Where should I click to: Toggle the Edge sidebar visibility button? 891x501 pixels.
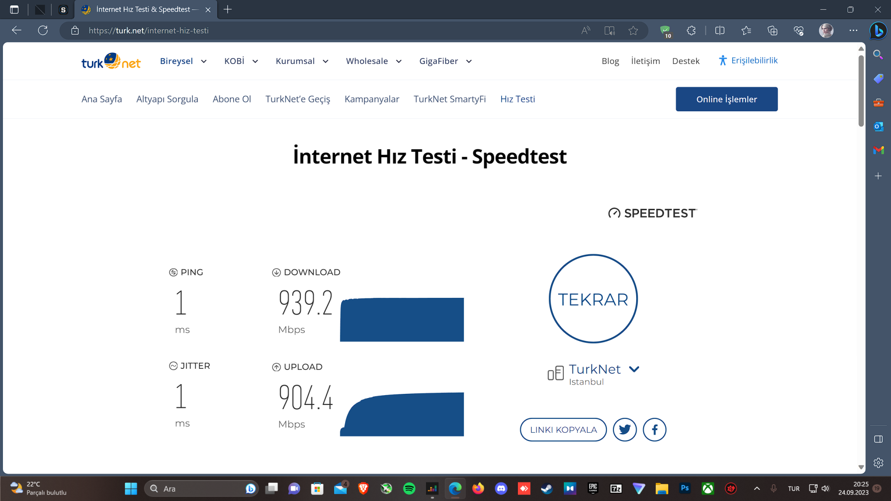click(x=878, y=439)
